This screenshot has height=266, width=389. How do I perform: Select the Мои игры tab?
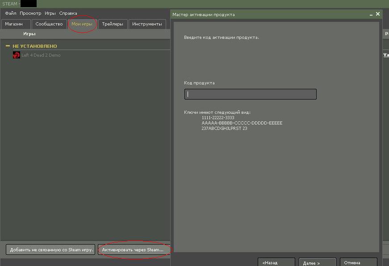(82, 24)
